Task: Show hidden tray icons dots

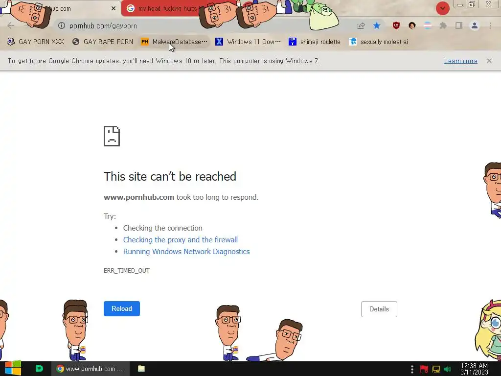Action: coord(412,369)
